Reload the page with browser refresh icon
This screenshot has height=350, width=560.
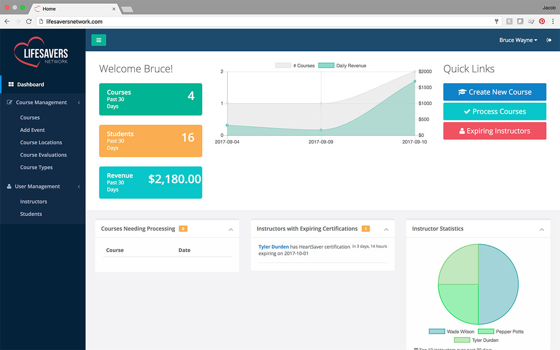pyautogui.click(x=29, y=21)
